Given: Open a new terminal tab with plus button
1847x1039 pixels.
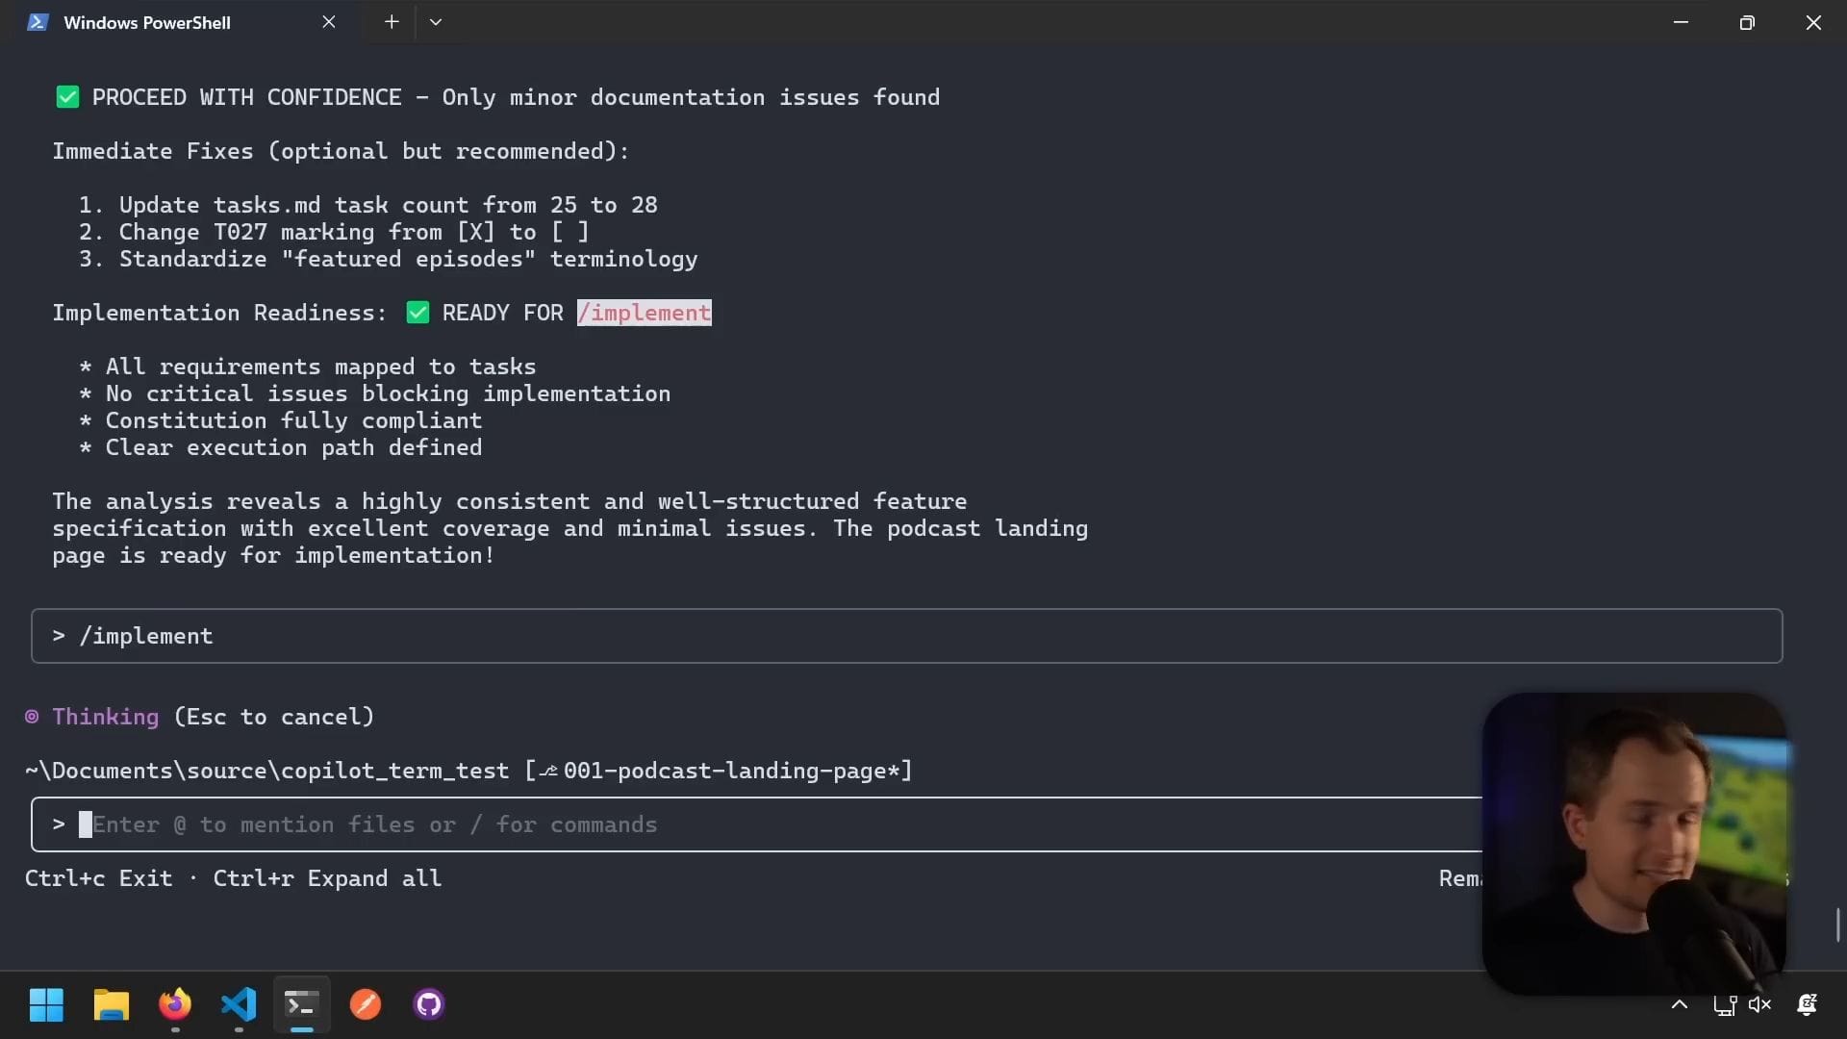Looking at the screenshot, I should coord(392,22).
